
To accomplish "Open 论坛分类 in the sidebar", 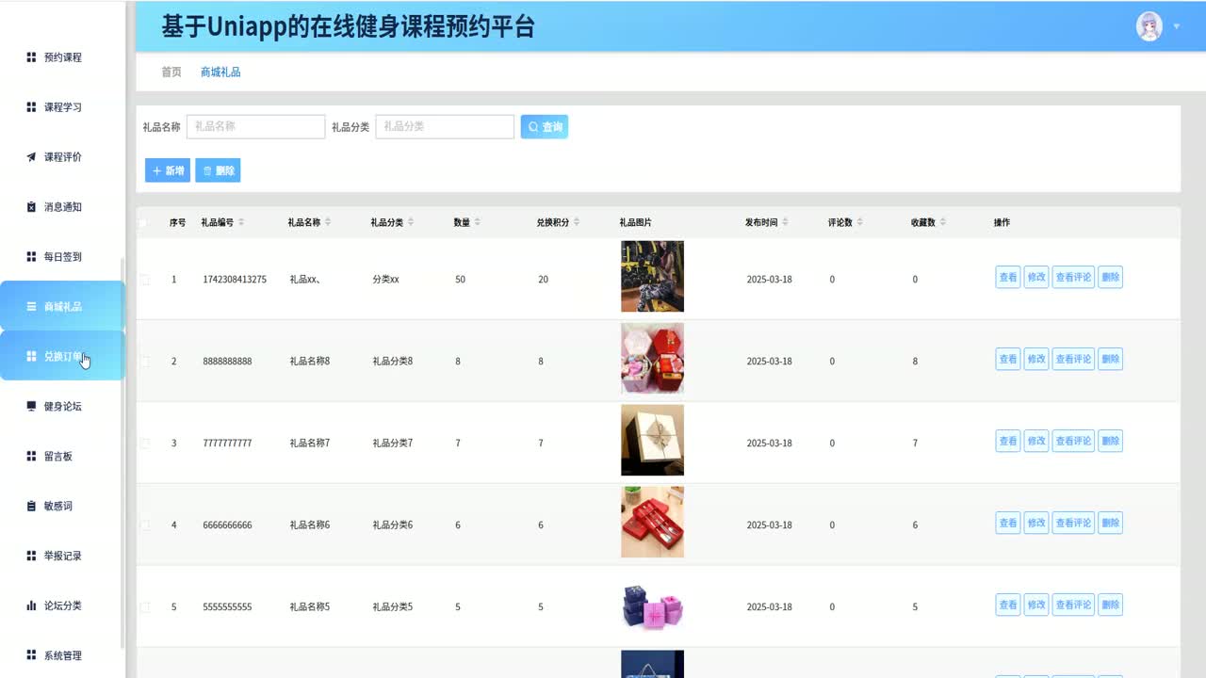I will tap(62, 606).
